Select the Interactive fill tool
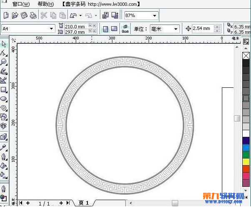Viewport: 251px width, 208px height. 4,175
